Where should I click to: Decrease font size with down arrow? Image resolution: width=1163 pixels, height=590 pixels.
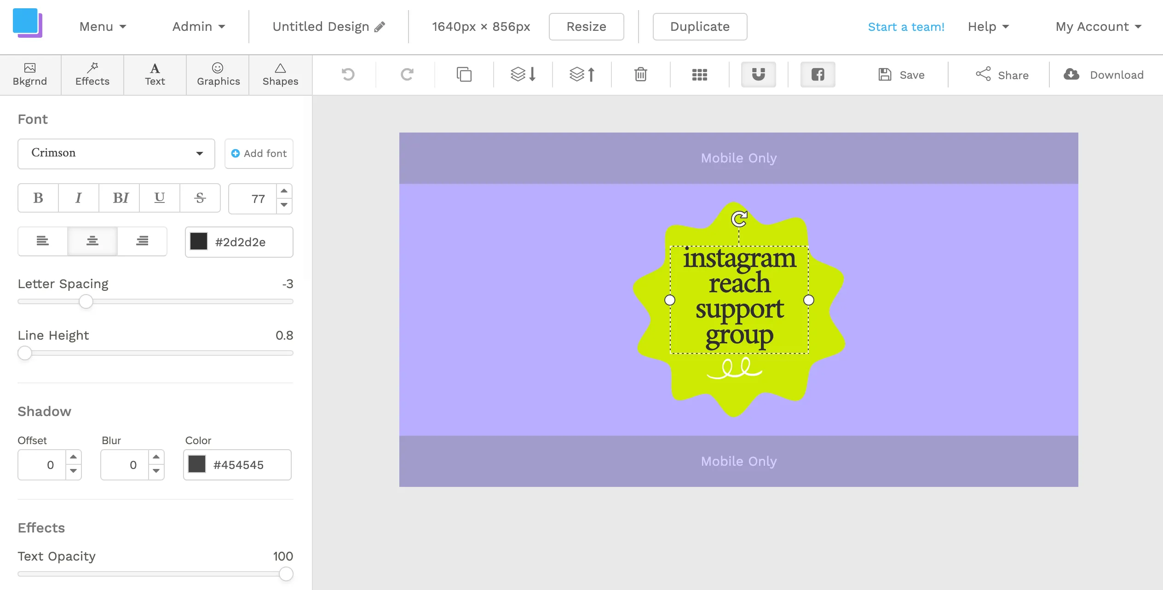284,205
